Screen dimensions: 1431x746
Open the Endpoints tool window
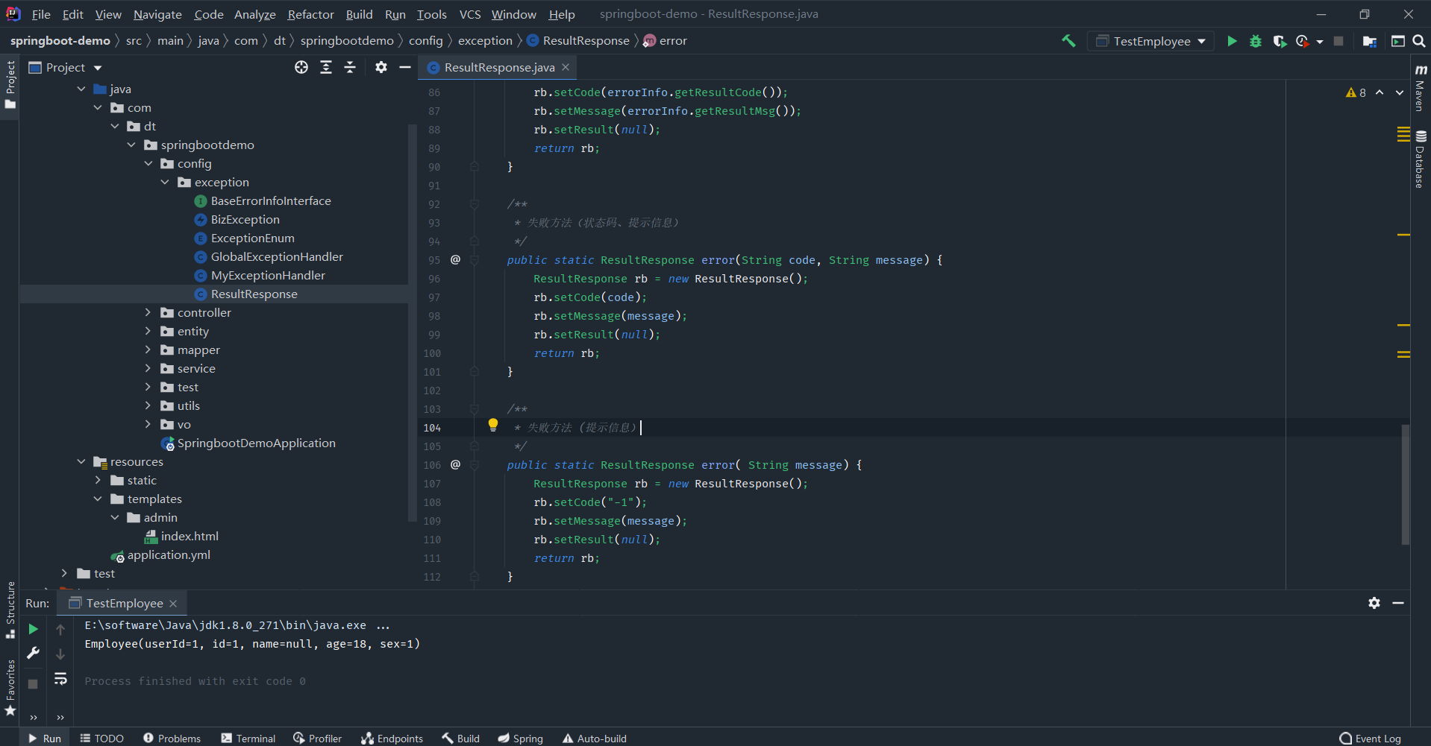pyautogui.click(x=392, y=739)
